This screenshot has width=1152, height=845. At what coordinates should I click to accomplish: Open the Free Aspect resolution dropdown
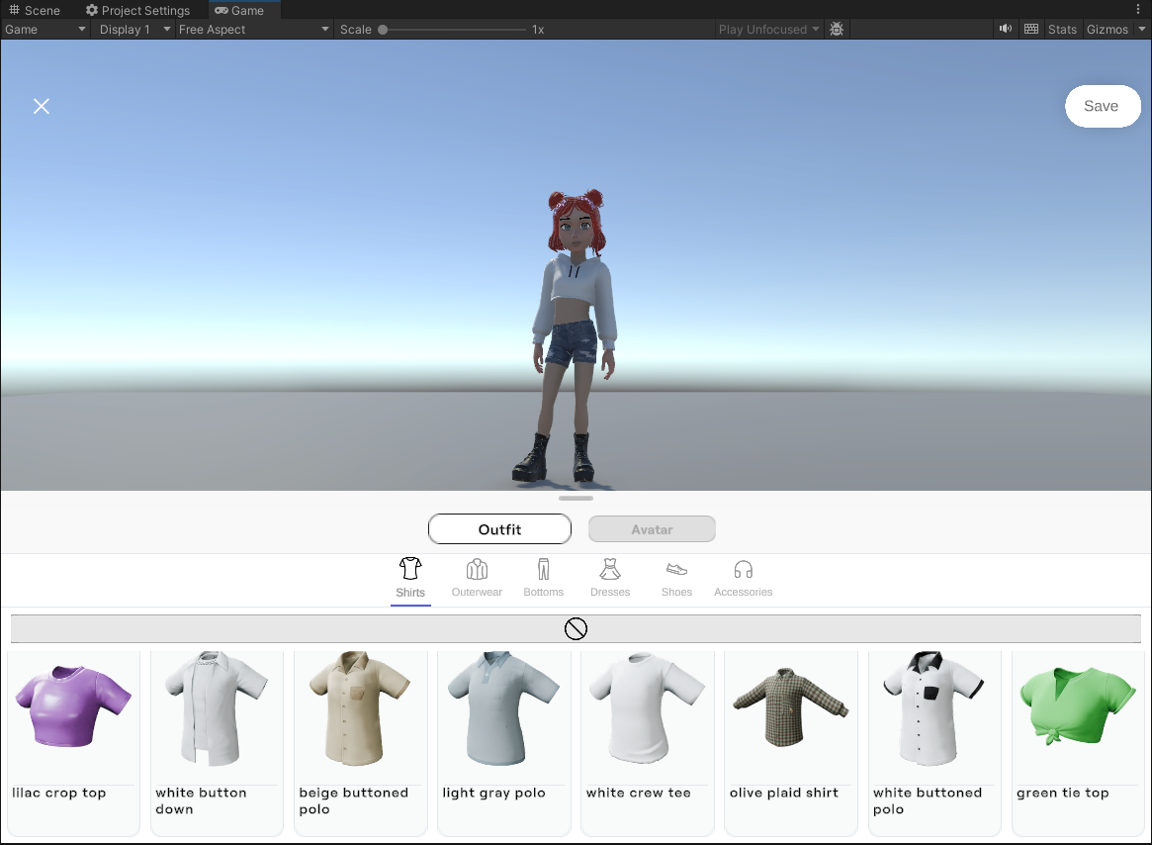[x=252, y=29]
